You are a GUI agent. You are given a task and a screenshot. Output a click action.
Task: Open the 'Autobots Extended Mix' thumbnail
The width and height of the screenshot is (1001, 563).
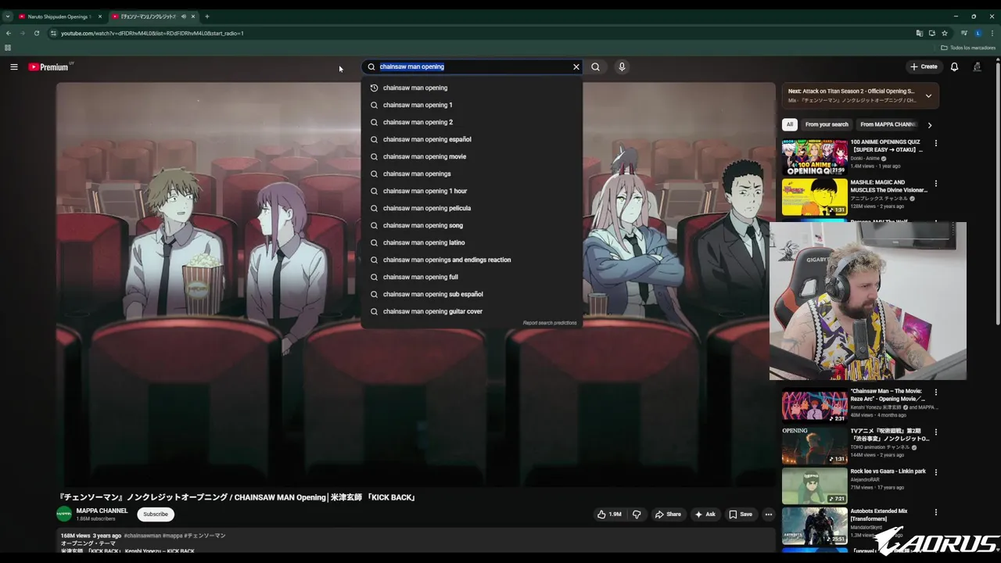click(814, 525)
